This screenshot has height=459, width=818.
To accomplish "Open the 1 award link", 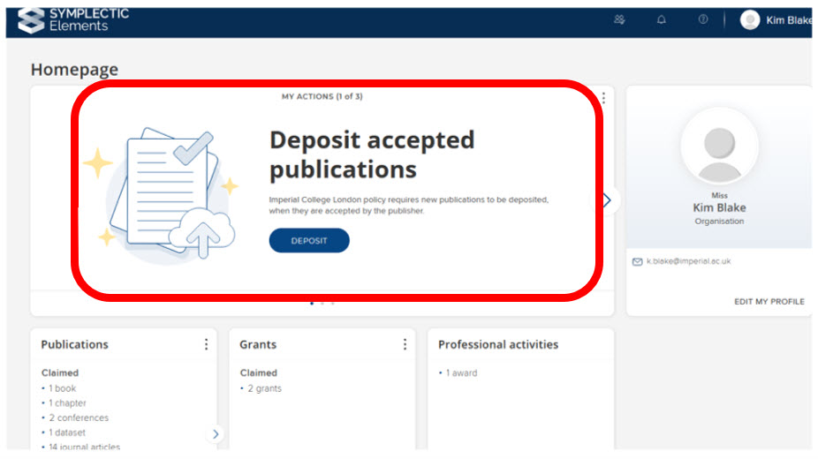I will (x=461, y=372).
